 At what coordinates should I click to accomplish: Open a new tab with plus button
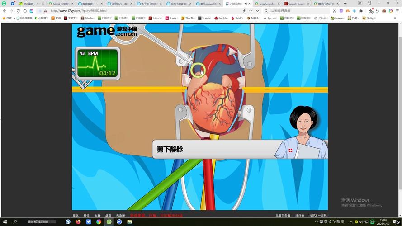coord(345,4)
